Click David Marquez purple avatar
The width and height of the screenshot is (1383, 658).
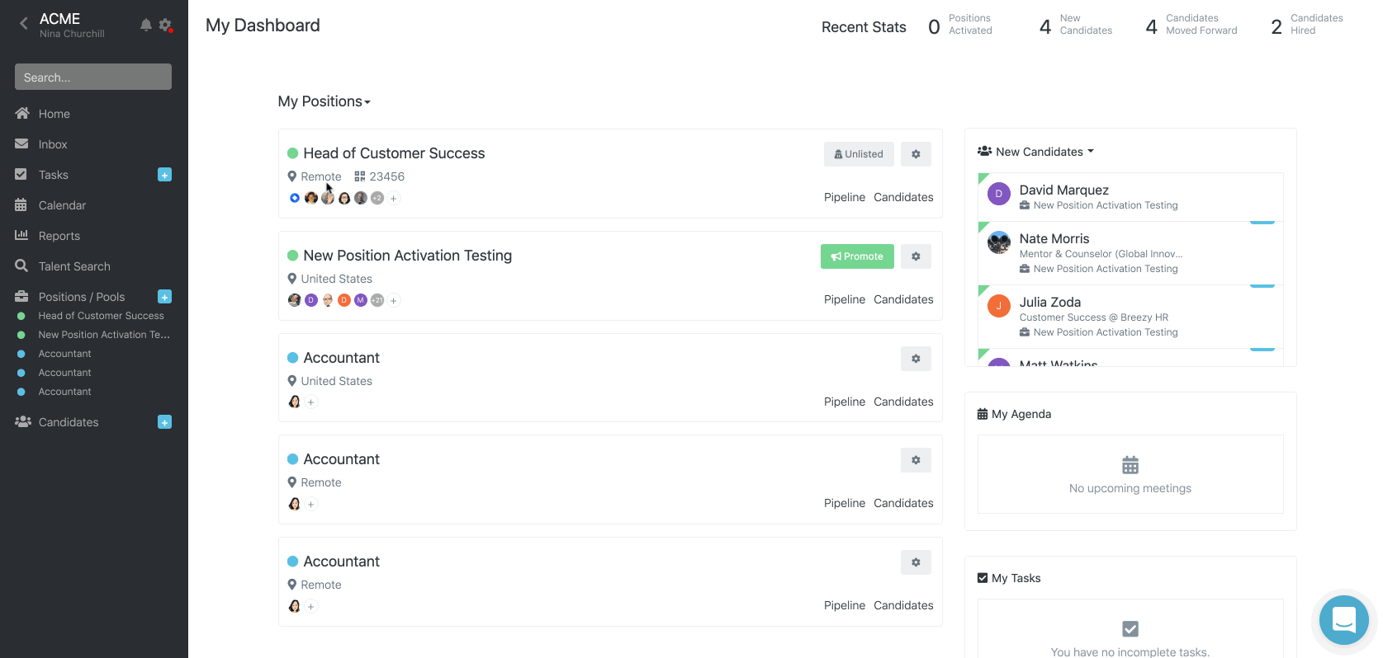click(x=999, y=194)
